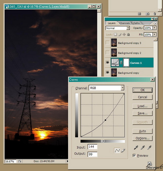Select the white point eyedropper
163x171 pixels.
point(149,147)
